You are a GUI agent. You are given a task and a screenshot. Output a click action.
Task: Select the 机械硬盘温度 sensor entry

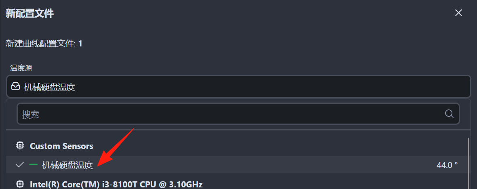[237, 165]
